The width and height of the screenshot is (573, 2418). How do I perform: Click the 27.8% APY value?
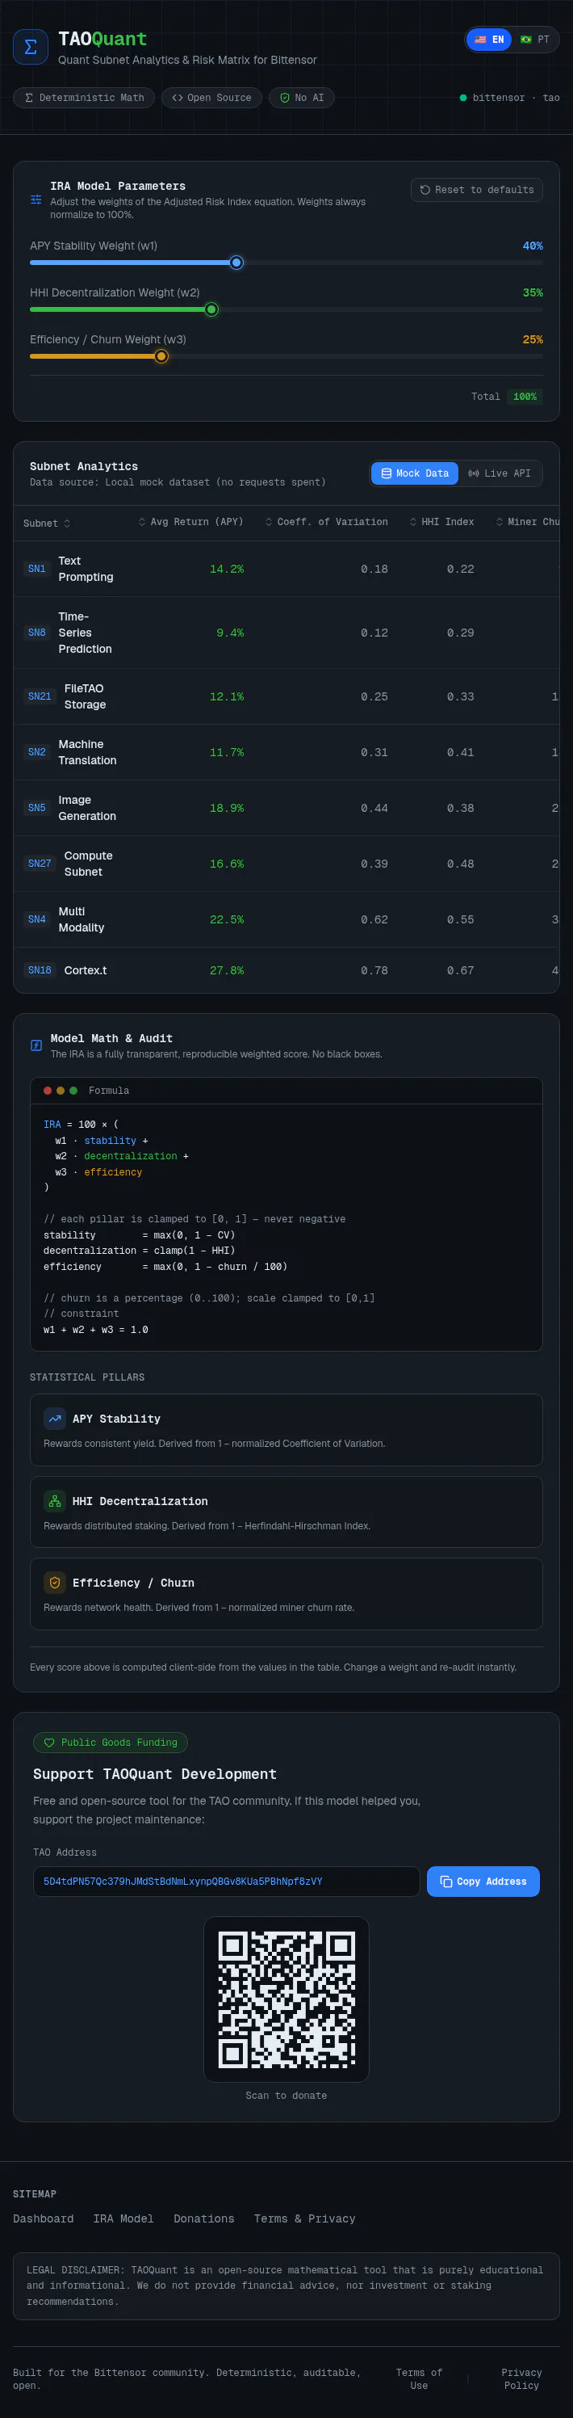[x=226, y=970]
